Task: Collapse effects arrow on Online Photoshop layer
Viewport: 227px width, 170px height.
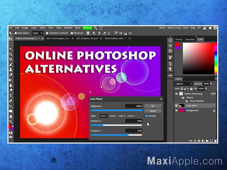Action: (215, 94)
